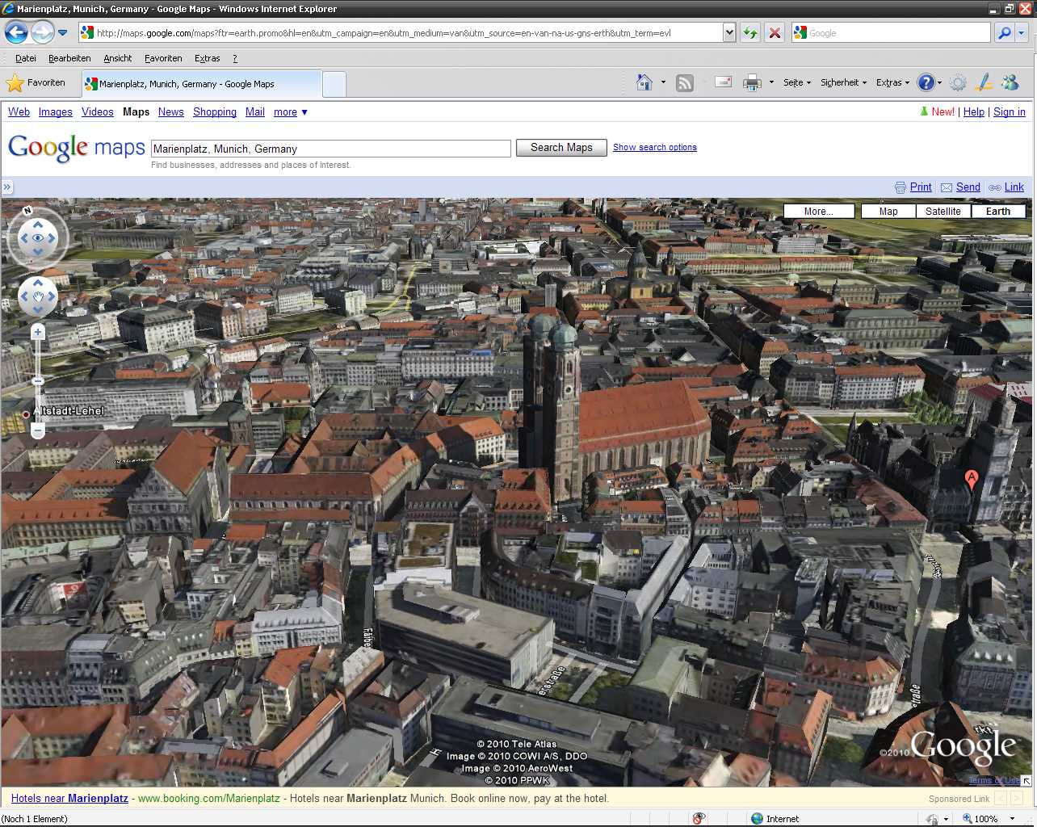1037x827 pixels.
Task: Open the Bearbeiten menu
Action: coord(69,58)
